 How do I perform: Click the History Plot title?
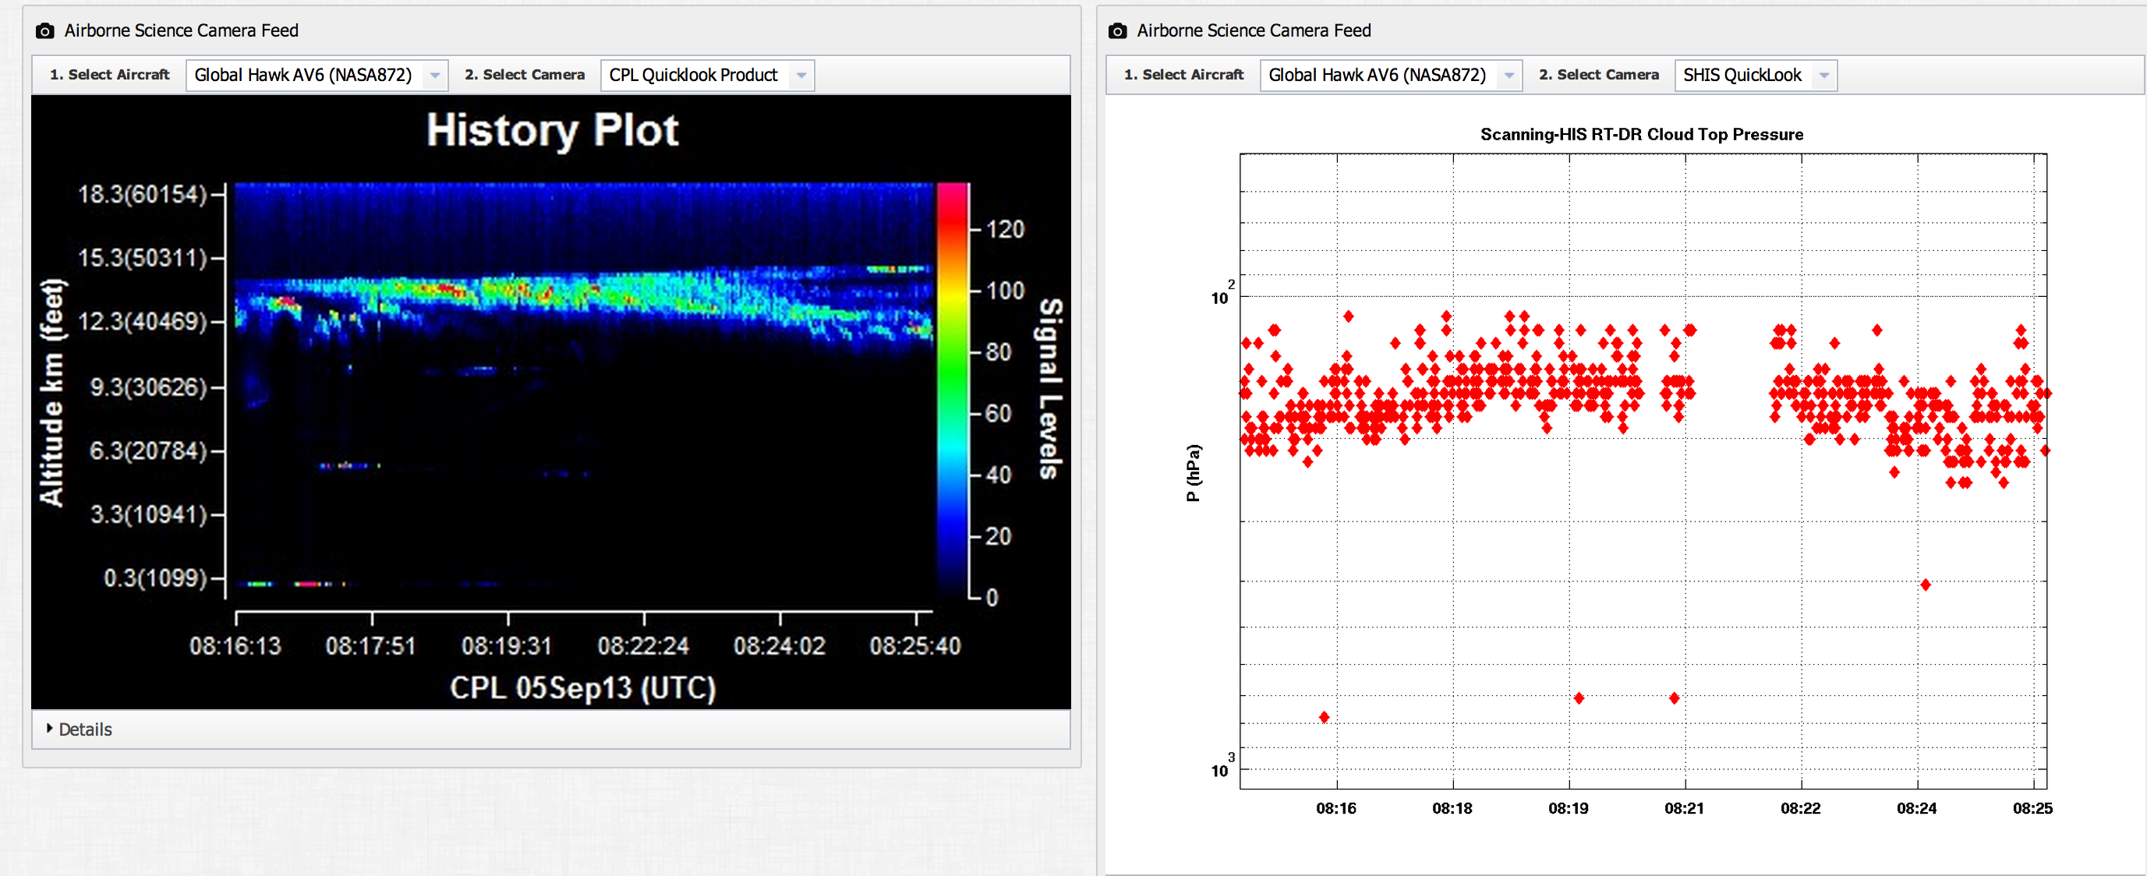552,131
